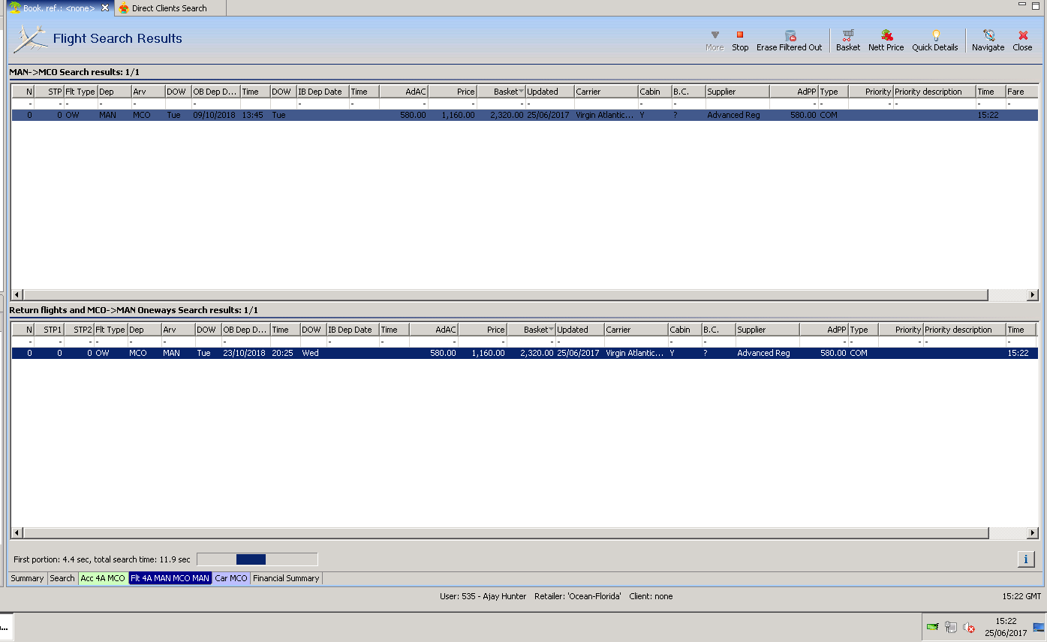Click the 'User: 535 - Ajay Hunter' status text

point(483,596)
